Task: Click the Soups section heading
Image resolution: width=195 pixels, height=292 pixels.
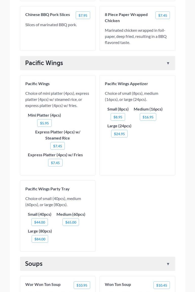Action: [34, 264]
